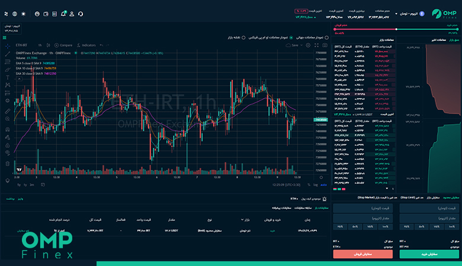Select the Fibonacci lines tool
Viewport: 462px width, 266px height.
[8, 61]
